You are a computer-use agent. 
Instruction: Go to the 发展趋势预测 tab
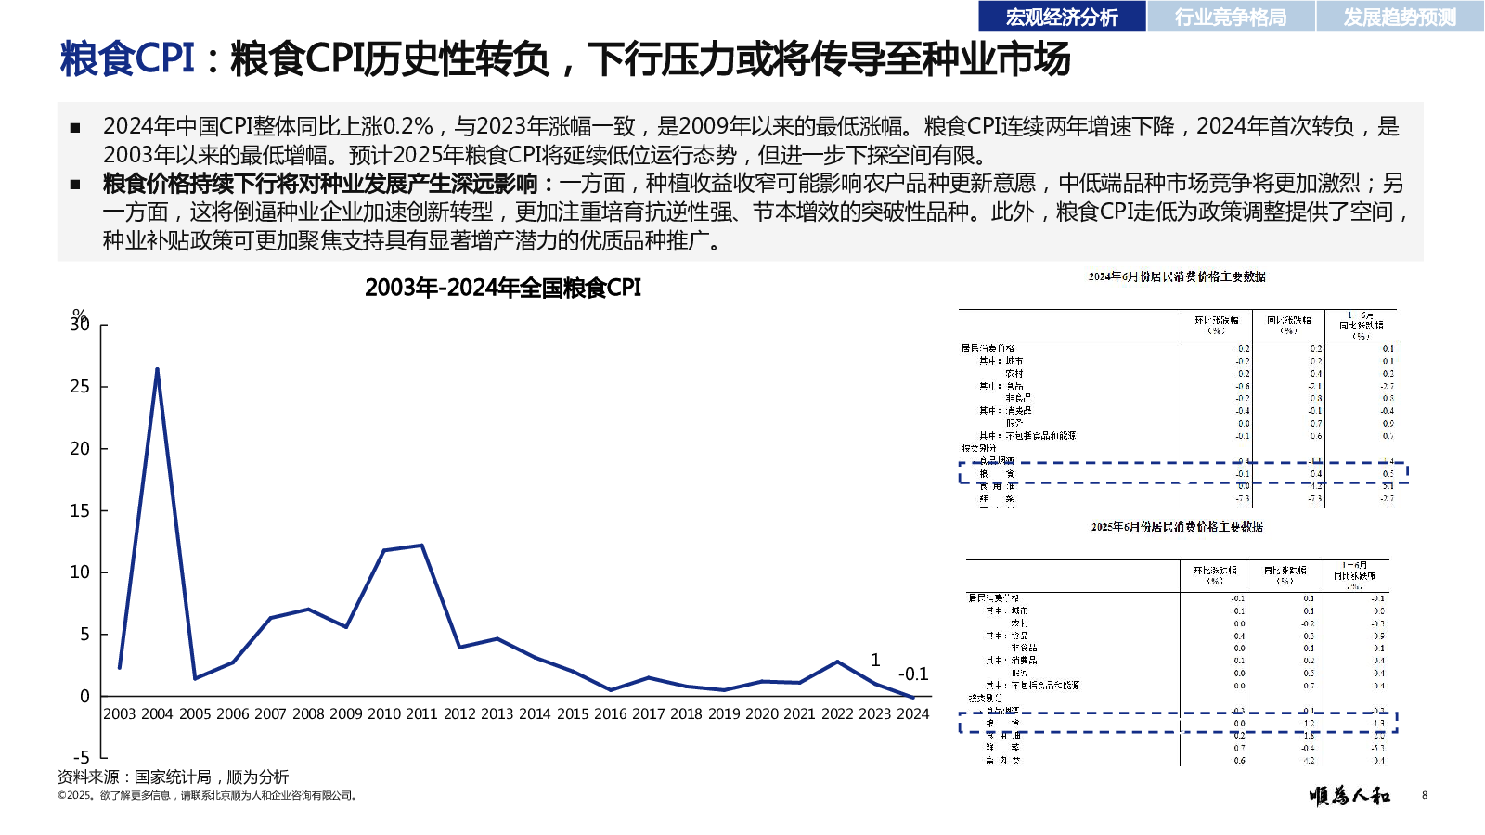click(x=1400, y=17)
